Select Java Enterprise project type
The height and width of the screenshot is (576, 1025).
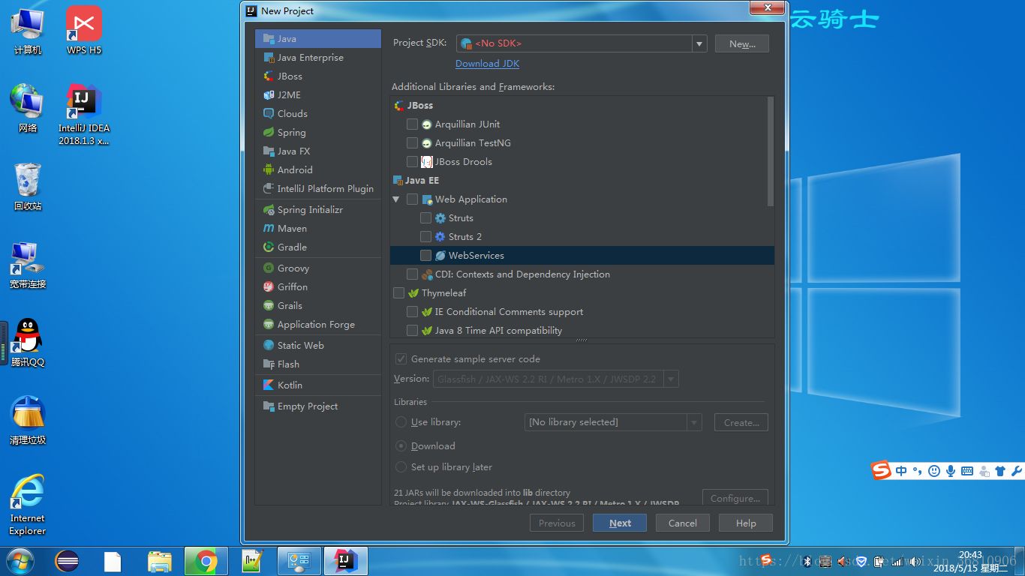(x=318, y=58)
